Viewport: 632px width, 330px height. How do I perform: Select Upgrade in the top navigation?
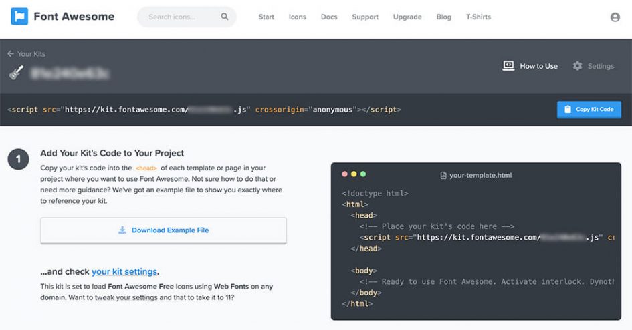pyautogui.click(x=407, y=17)
